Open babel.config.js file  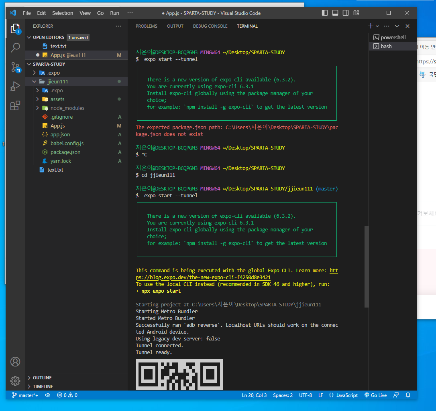[76, 143]
